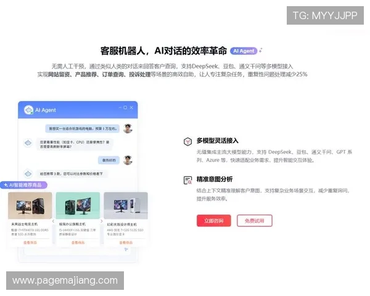The image size is (370, 296).
Task: Click the bot message recommending 3 items
Action: (72, 174)
